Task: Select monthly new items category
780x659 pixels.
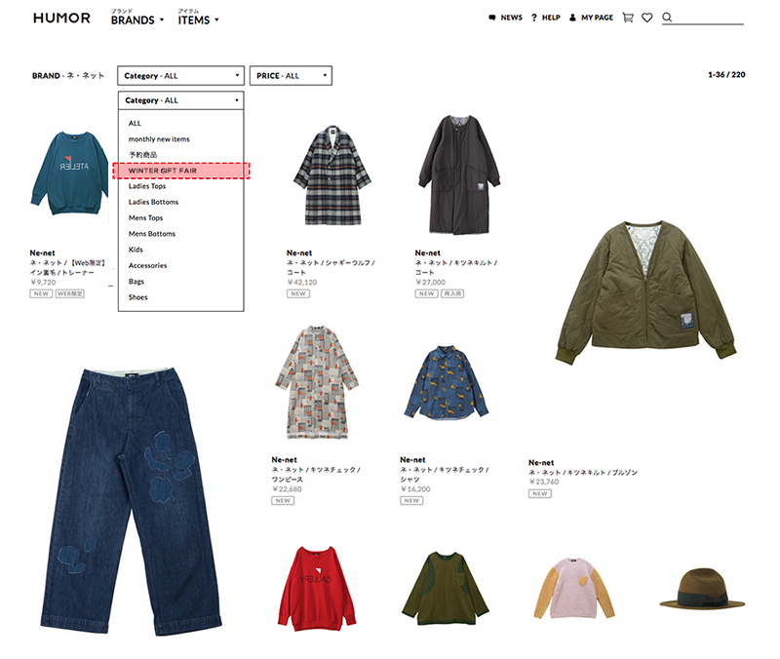Action: coord(159,139)
